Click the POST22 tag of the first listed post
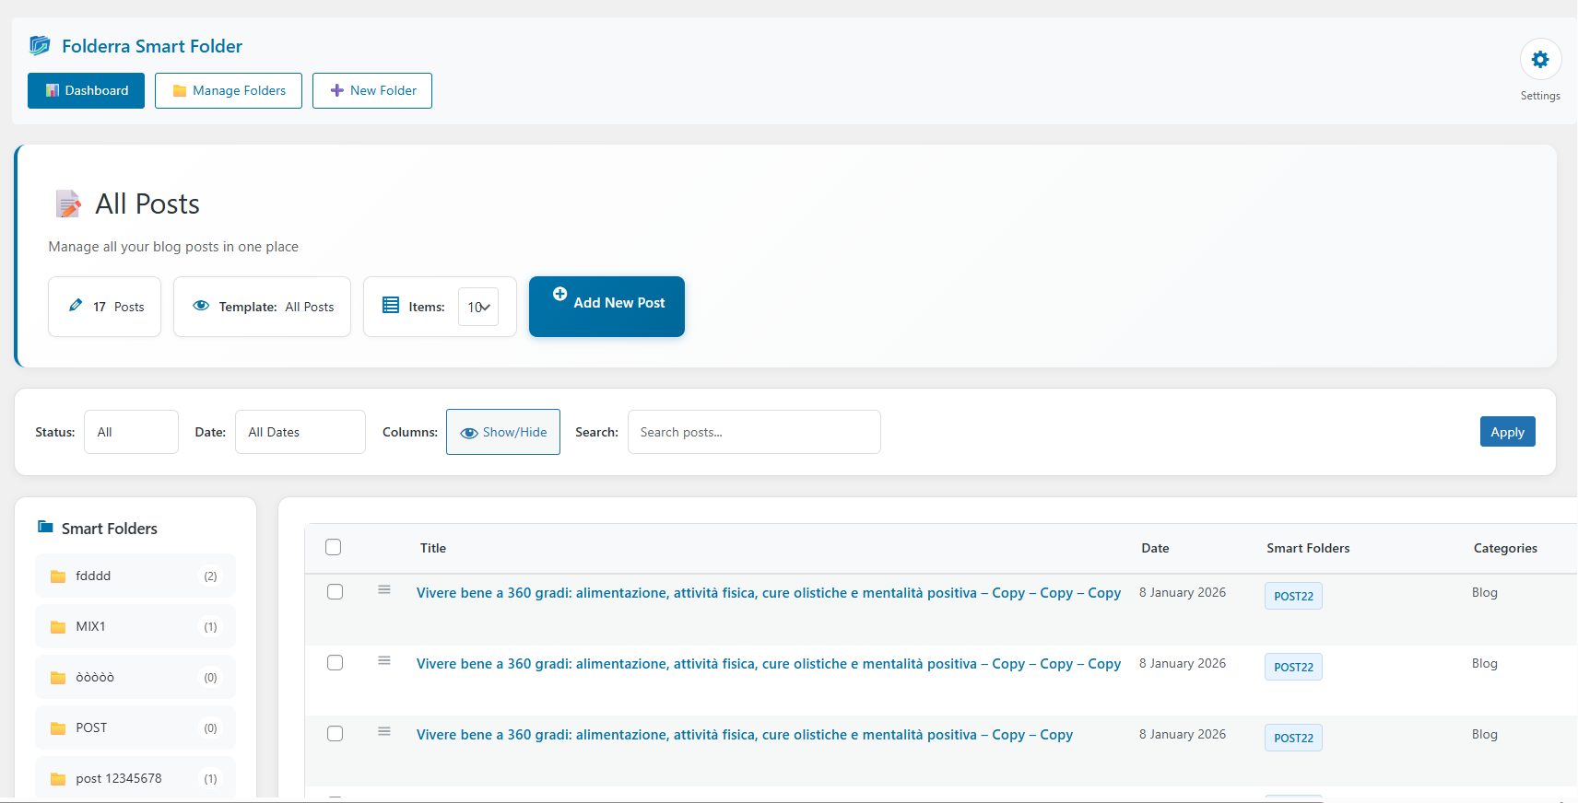Screen dimensions: 1578x803 point(1293,596)
